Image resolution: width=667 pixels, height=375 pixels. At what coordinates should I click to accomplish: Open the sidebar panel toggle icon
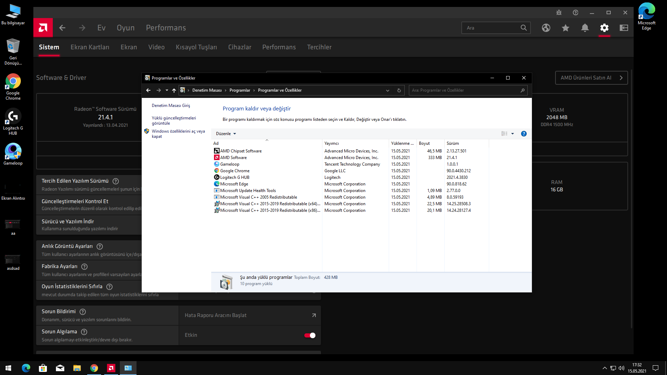[624, 28]
